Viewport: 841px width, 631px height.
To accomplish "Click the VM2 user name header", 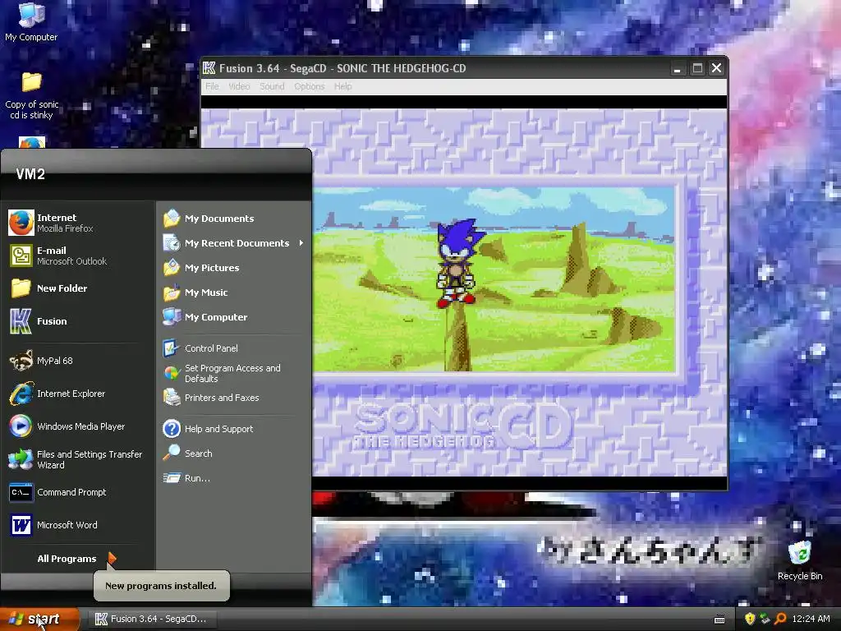I will coord(30,174).
